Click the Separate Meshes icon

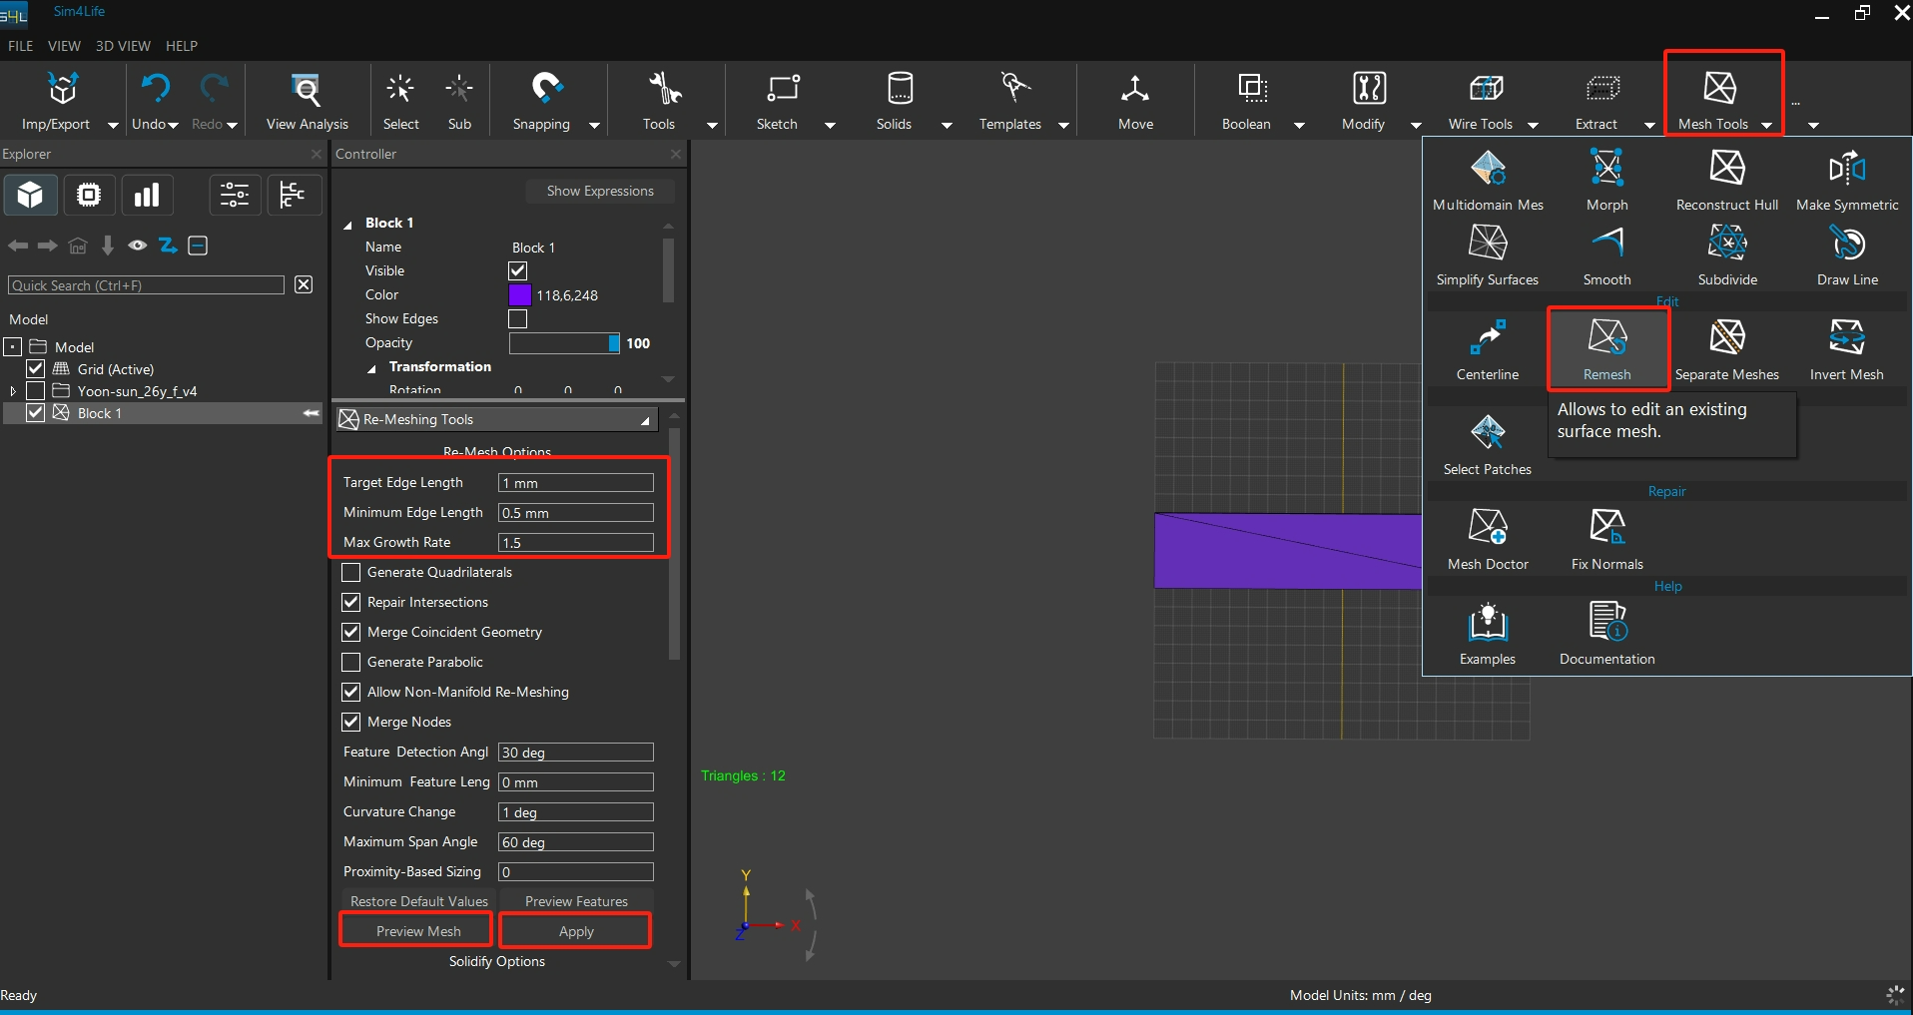[x=1726, y=338]
